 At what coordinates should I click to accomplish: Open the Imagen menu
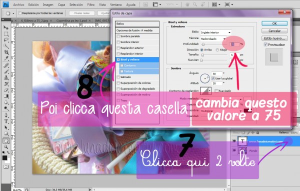pyautogui.click(x=48, y=4)
